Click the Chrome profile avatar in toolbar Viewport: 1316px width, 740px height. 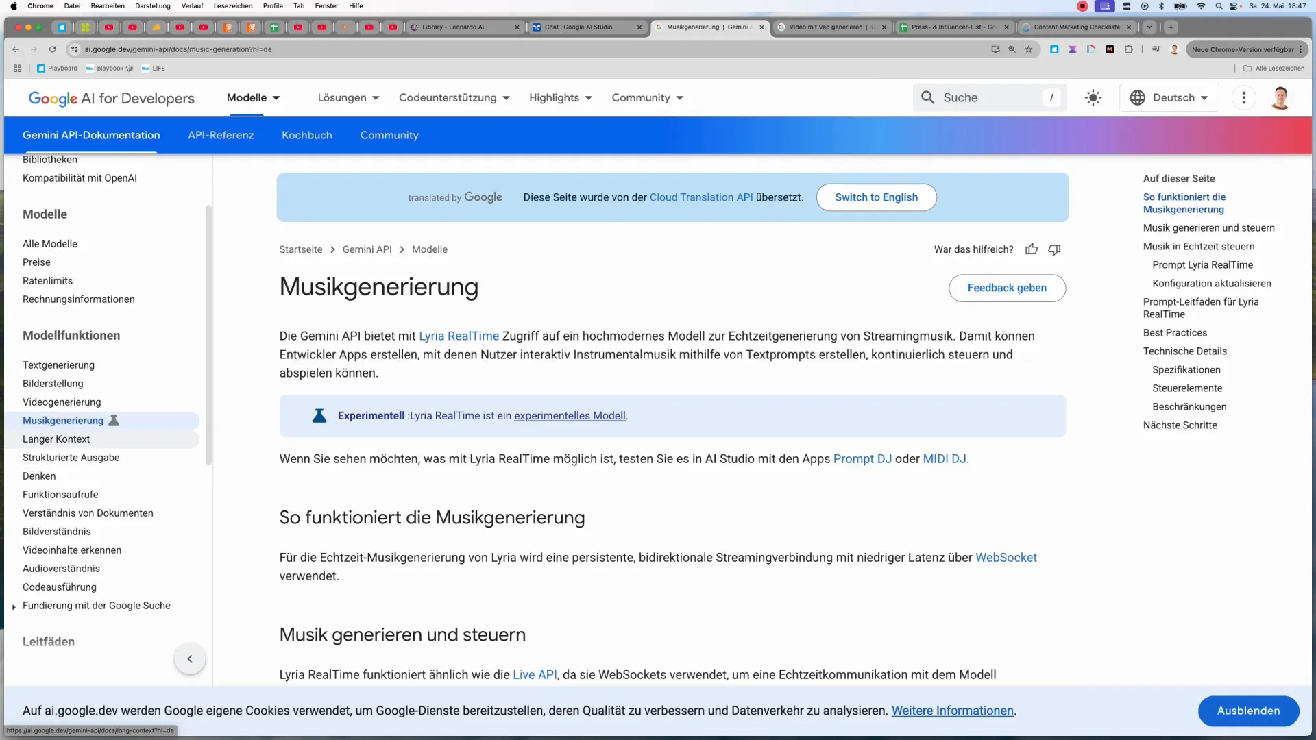(x=1174, y=49)
